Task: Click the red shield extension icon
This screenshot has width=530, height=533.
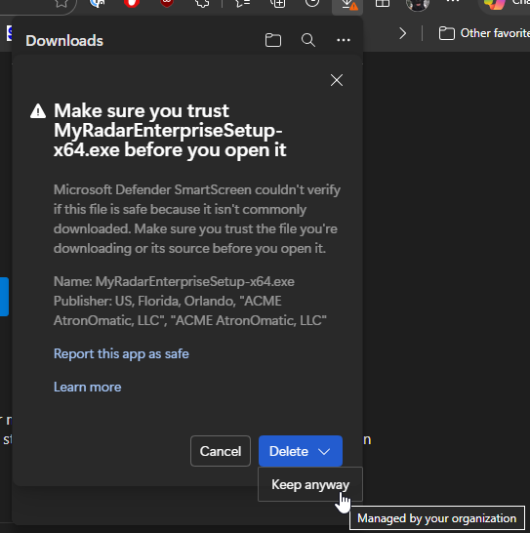Action: [x=167, y=3]
